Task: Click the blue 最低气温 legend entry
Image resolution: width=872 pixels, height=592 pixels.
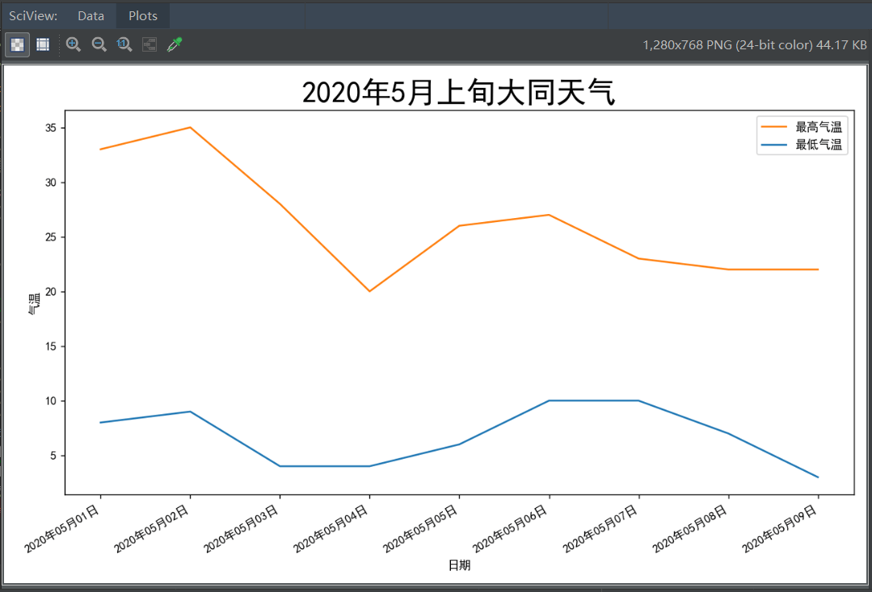Action: (x=802, y=145)
